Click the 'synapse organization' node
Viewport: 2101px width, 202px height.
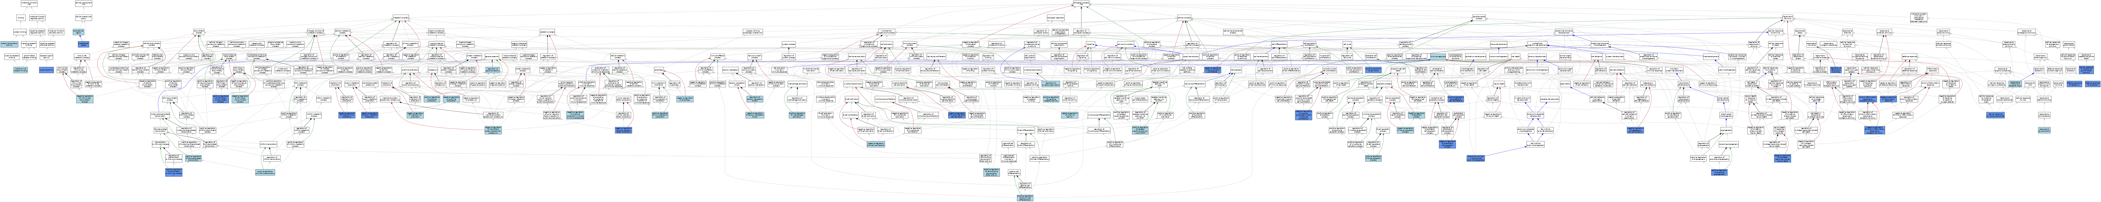(1032, 70)
